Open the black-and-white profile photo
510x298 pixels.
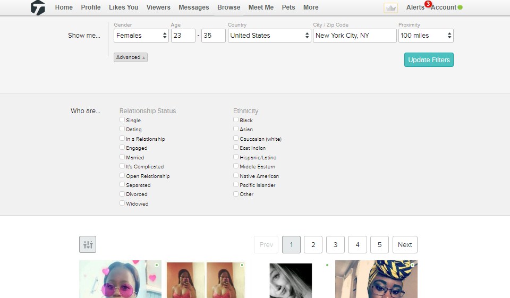pyautogui.click(x=291, y=280)
